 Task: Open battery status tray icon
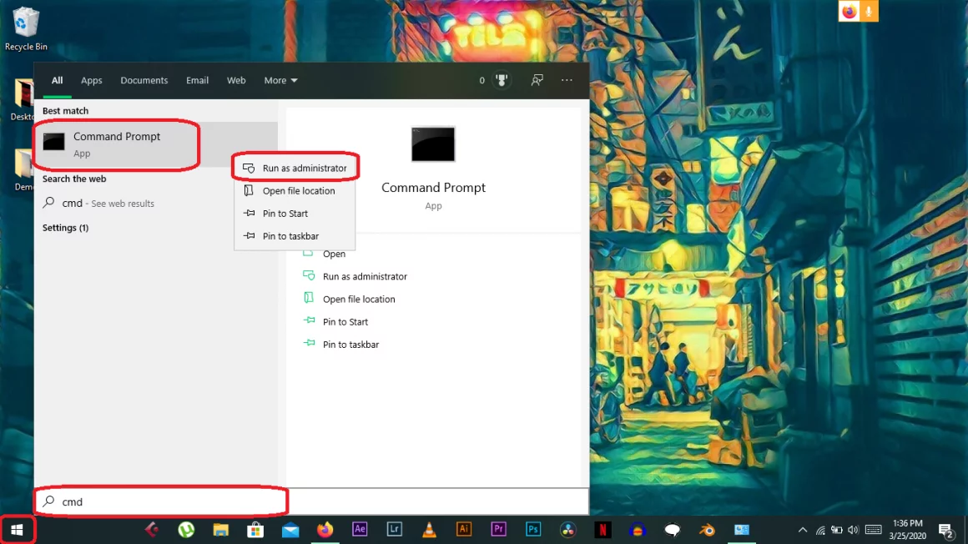coord(836,530)
